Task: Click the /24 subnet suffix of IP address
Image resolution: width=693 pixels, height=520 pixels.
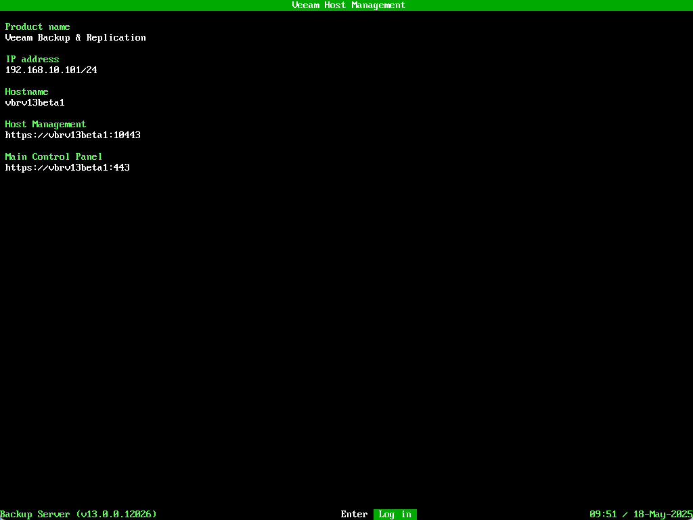Action: [89, 70]
